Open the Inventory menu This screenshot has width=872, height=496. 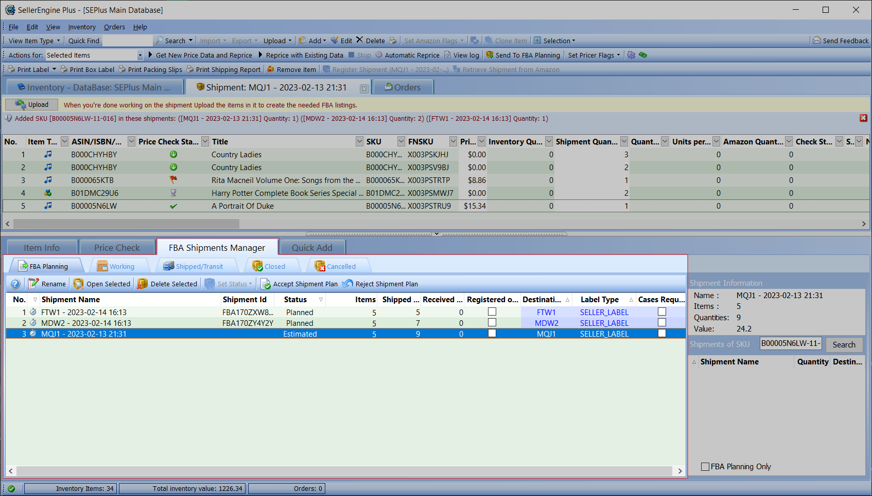(82, 27)
